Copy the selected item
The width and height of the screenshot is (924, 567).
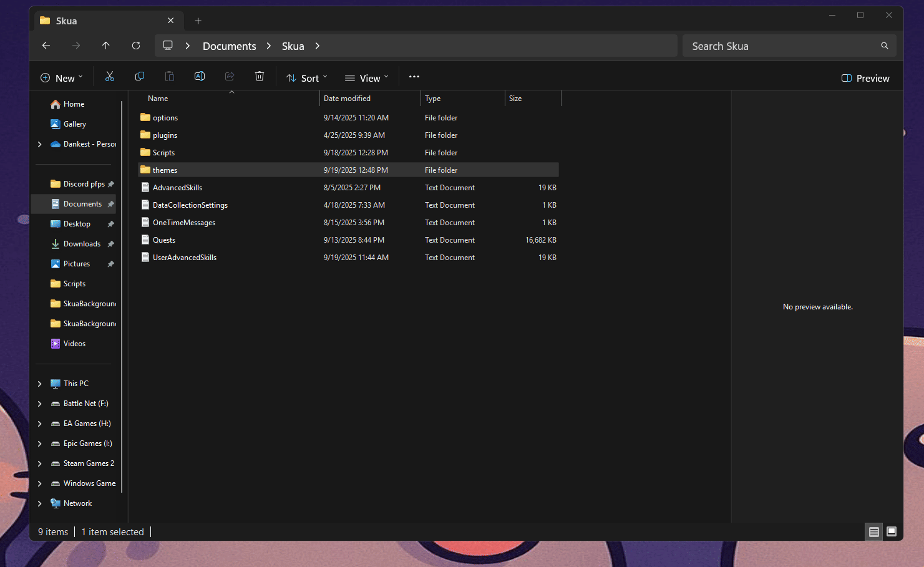click(x=140, y=77)
